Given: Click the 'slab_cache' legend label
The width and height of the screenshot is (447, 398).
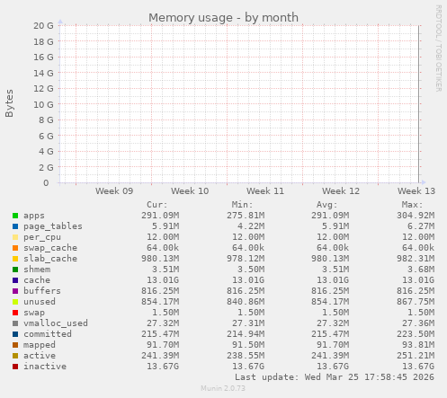Looking at the screenshot, I should [x=50, y=259].
